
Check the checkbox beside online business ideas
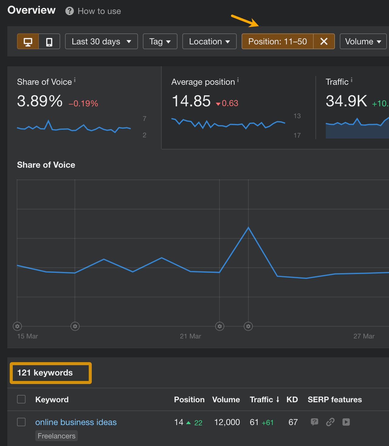pyautogui.click(x=21, y=422)
